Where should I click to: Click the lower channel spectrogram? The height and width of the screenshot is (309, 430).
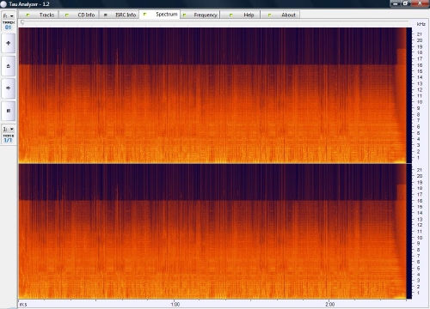click(212, 232)
